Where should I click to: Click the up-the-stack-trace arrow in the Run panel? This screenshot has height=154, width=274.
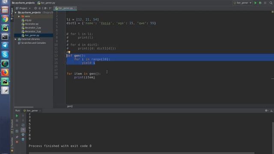pyautogui.click(x=23, y=116)
